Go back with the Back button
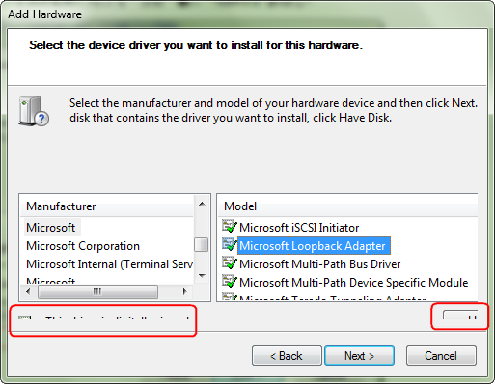Screen dimensions: 495x384 point(287,356)
